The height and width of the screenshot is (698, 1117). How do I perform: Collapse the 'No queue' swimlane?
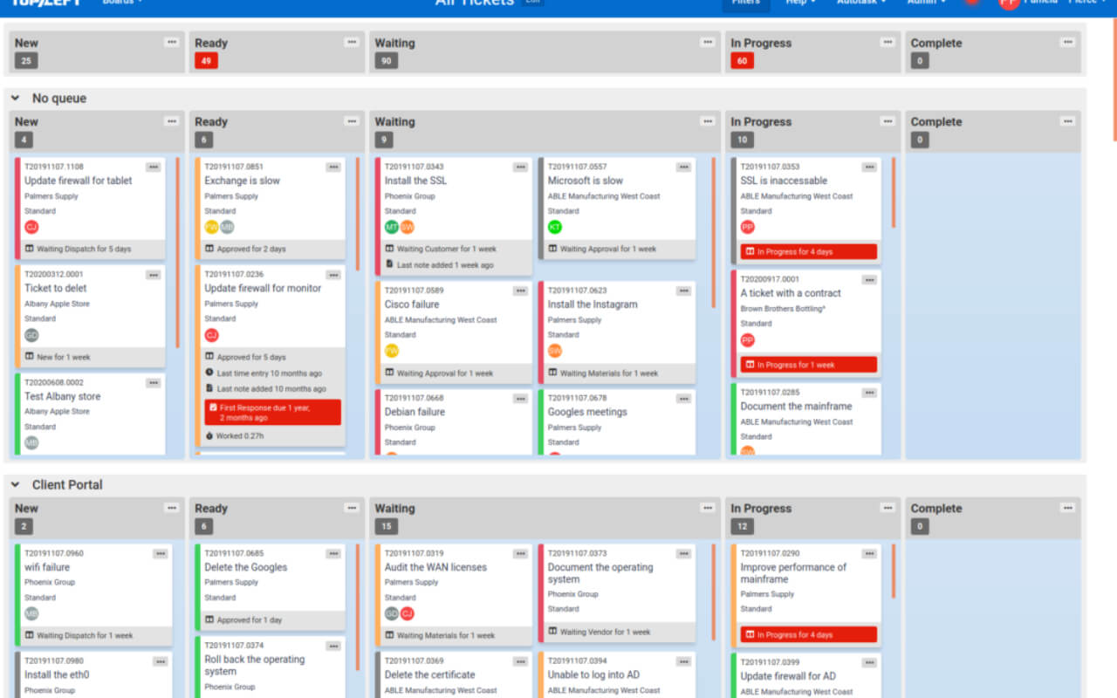[16, 99]
